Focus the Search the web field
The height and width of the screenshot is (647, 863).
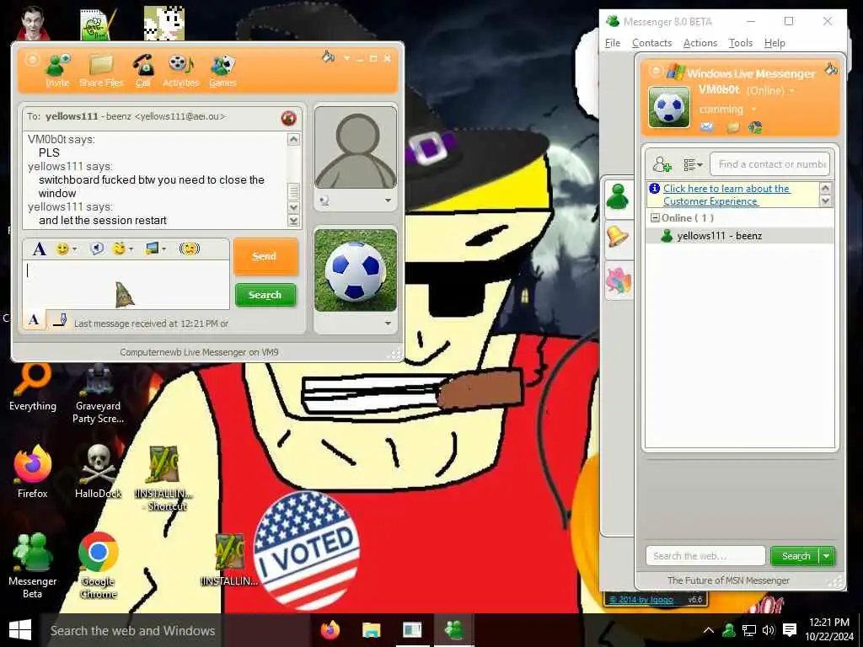point(705,556)
